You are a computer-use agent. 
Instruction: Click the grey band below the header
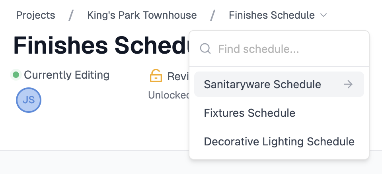click(95, 162)
